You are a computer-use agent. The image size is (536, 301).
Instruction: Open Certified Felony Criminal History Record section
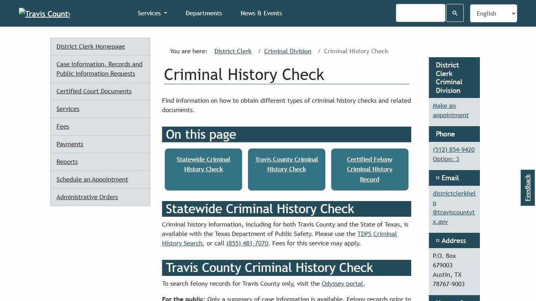point(369,169)
